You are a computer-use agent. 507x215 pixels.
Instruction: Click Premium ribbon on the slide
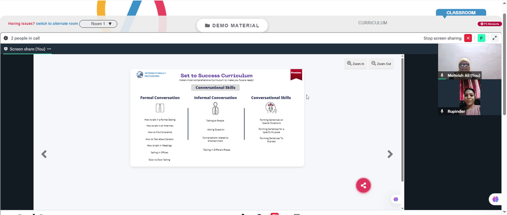296,74
